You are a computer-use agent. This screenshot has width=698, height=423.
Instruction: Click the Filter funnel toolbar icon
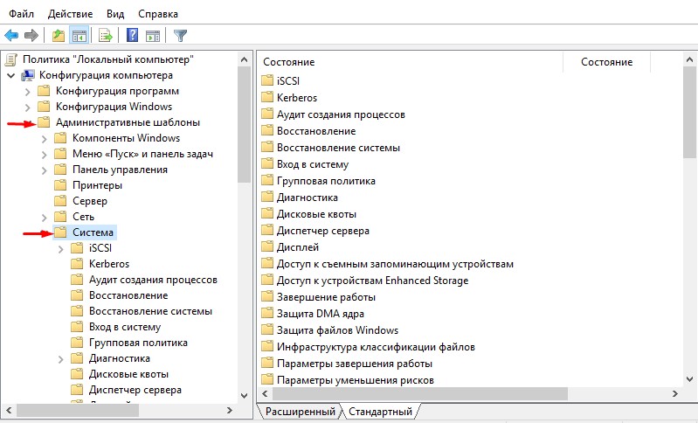[180, 35]
